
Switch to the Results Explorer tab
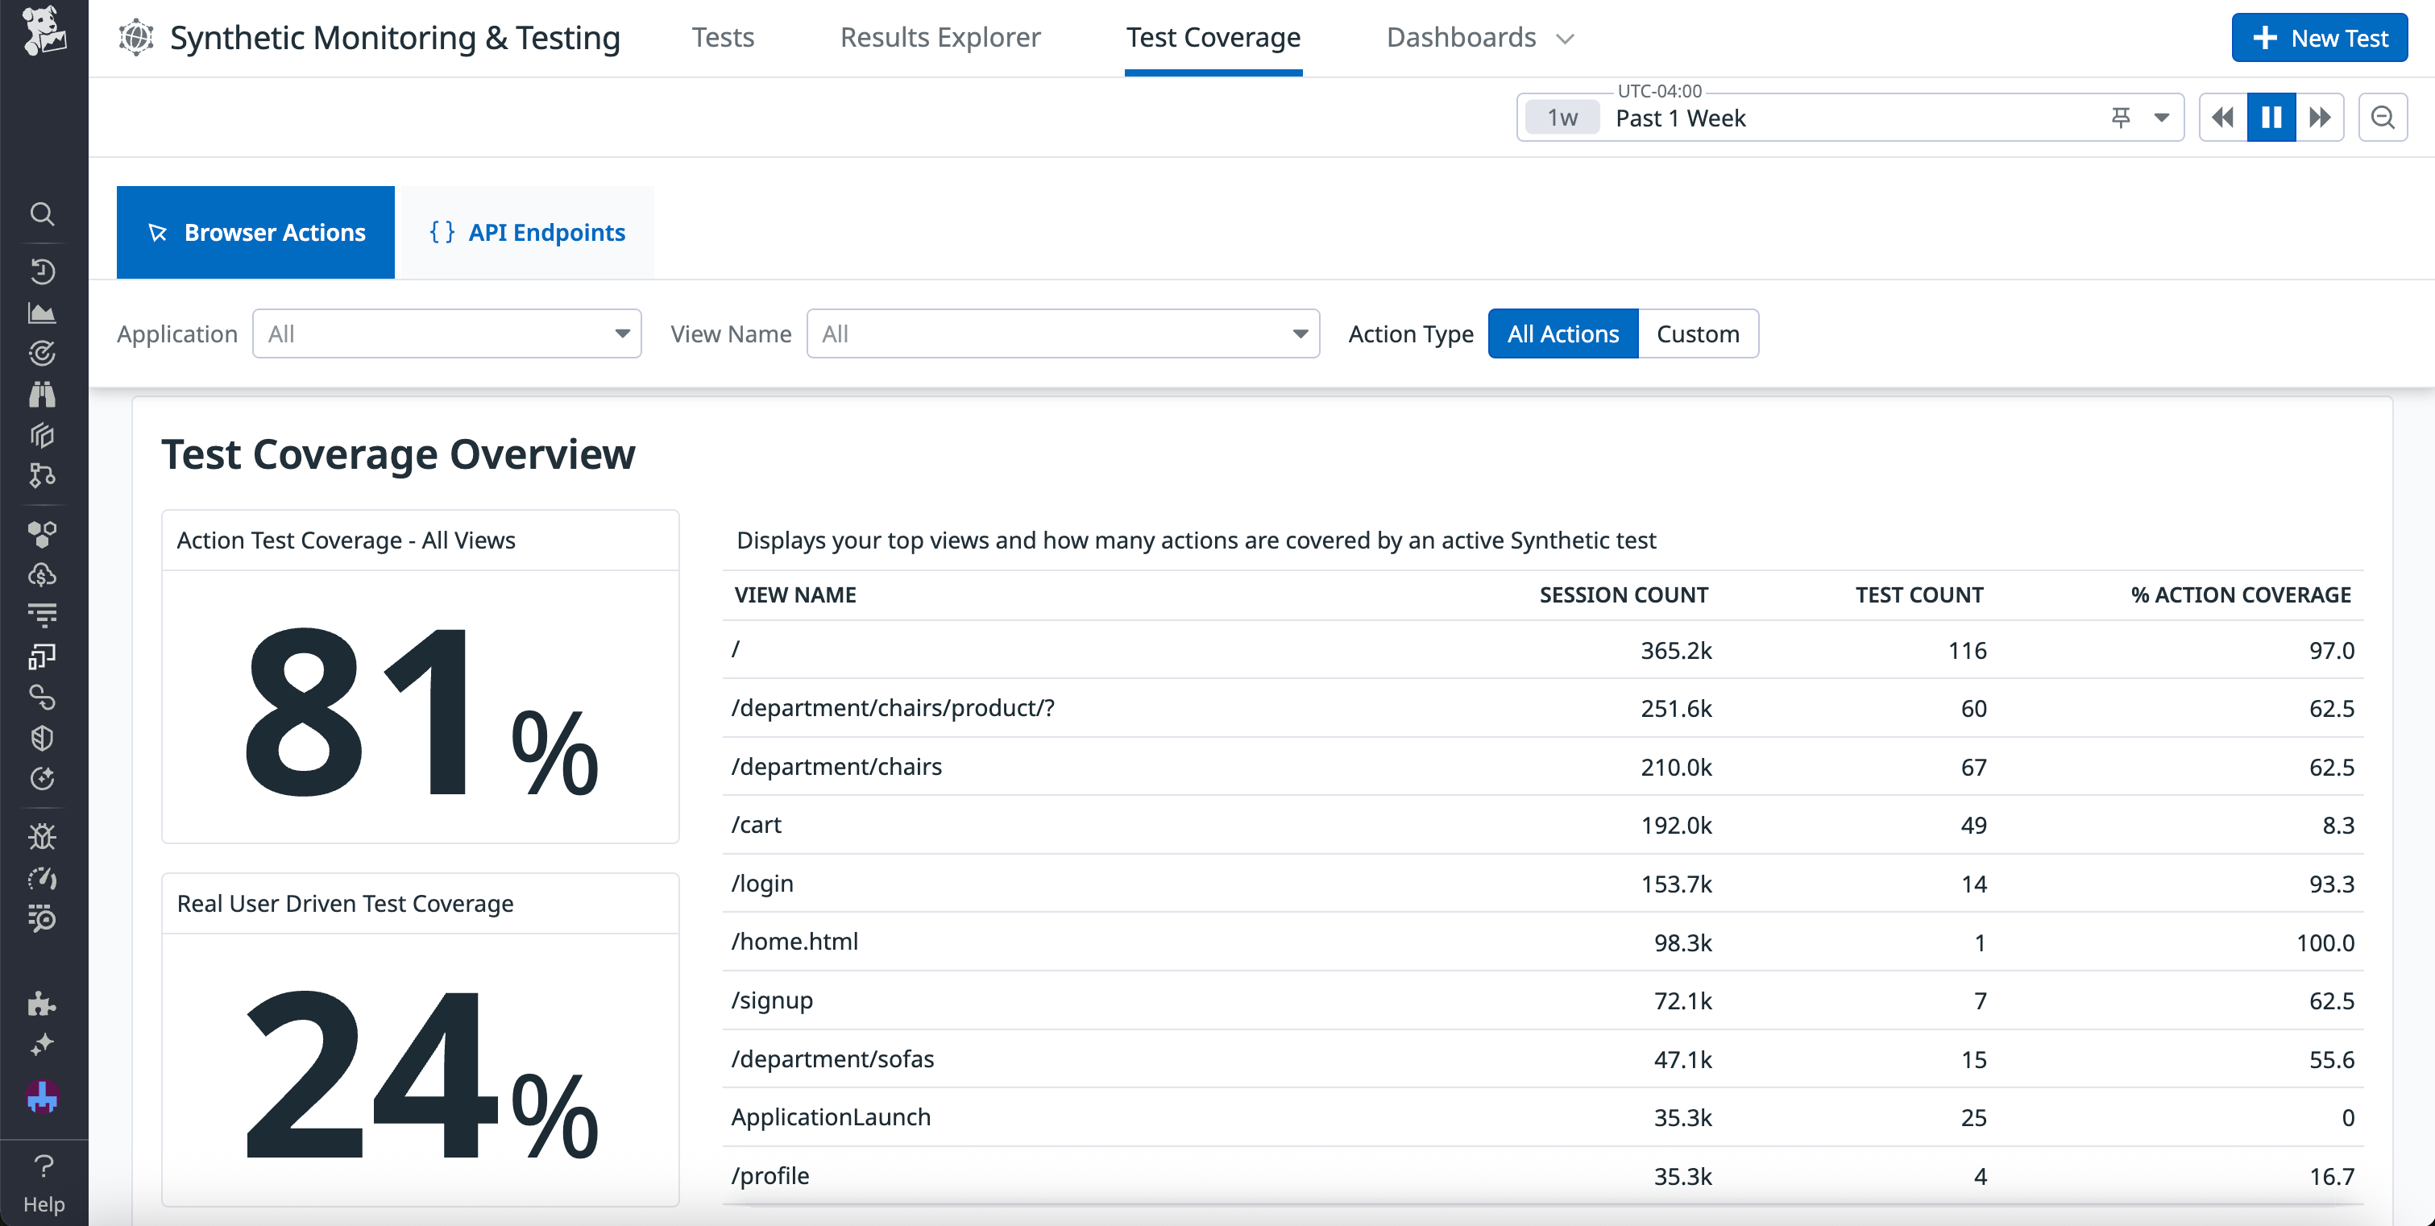click(940, 37)
